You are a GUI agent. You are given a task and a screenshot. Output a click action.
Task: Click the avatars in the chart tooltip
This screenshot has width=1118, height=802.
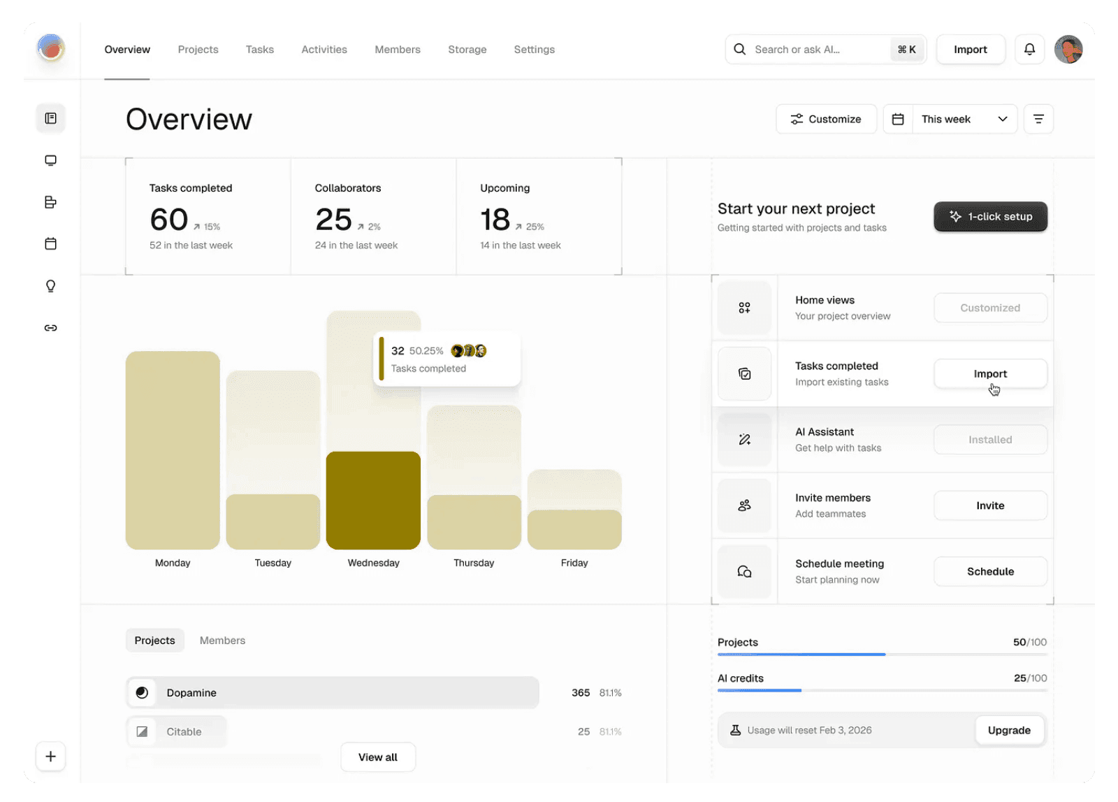tap(468, 350)
